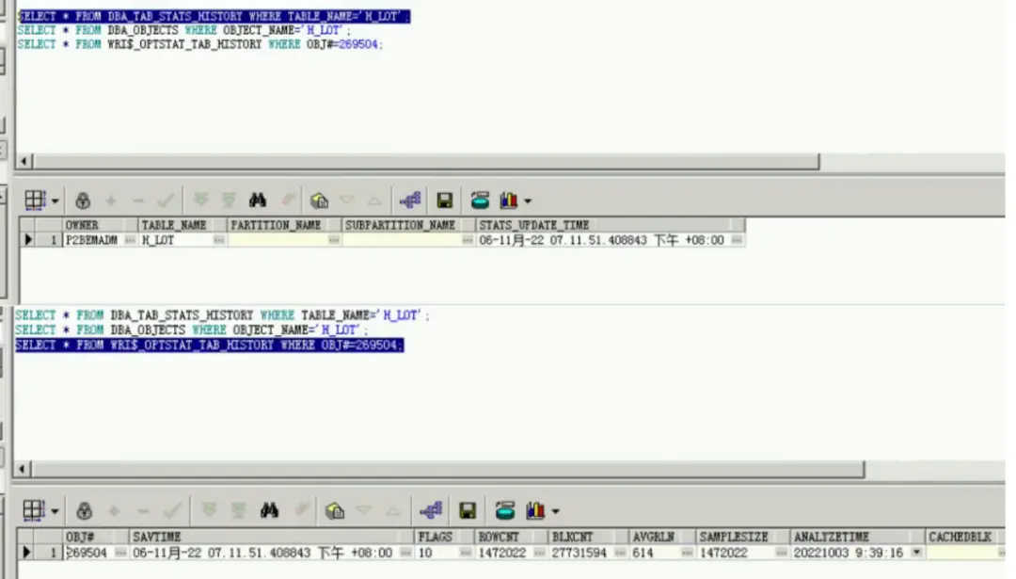This screenshot has height=579, width=1016.
Task: Expand the upper grid view dropdown arrow
Action: point(56,201)
